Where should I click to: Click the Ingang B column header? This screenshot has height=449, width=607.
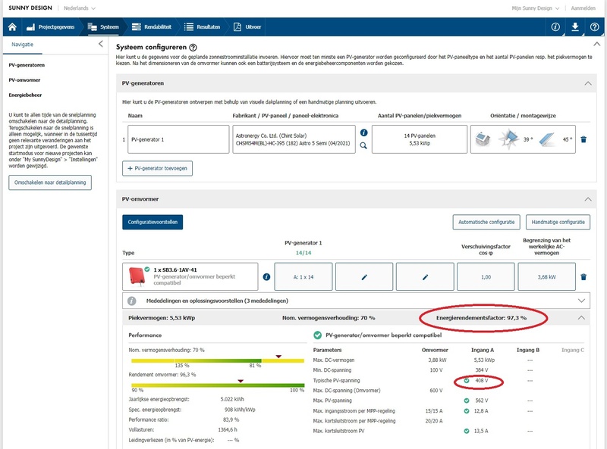point(527,350)
